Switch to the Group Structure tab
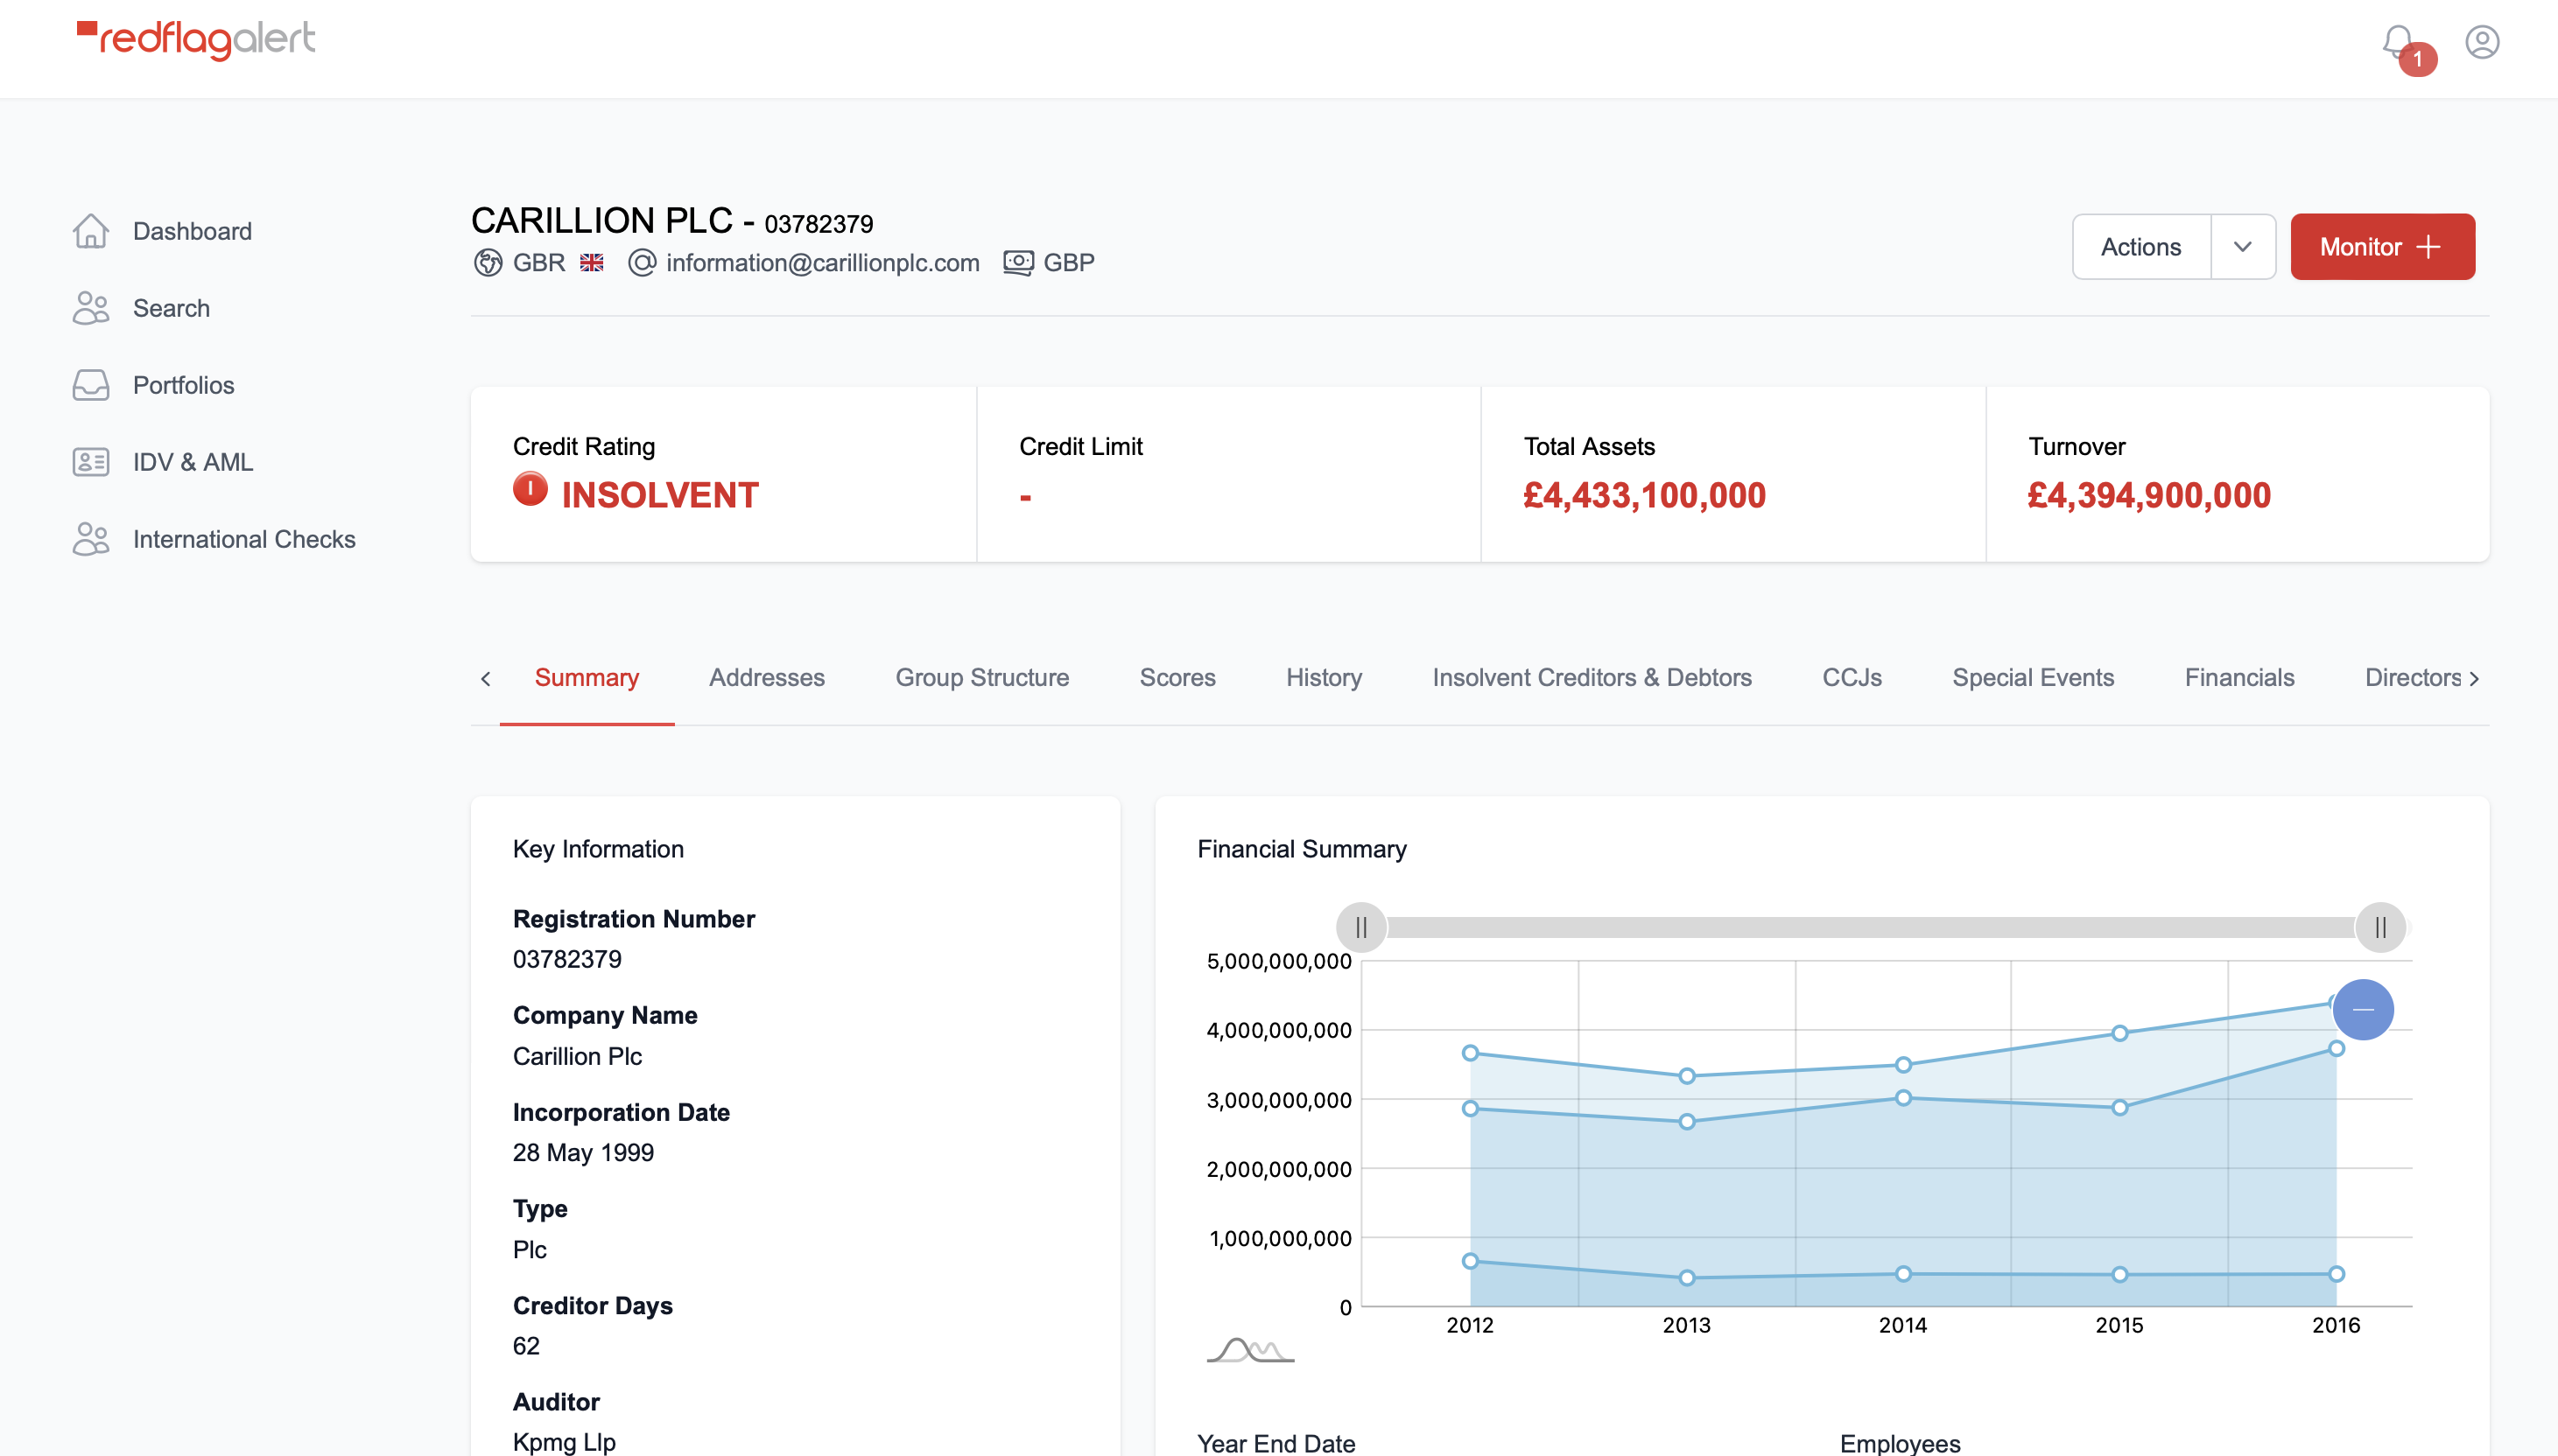This screenshot has width=2558, height=1456. (981, 678)
